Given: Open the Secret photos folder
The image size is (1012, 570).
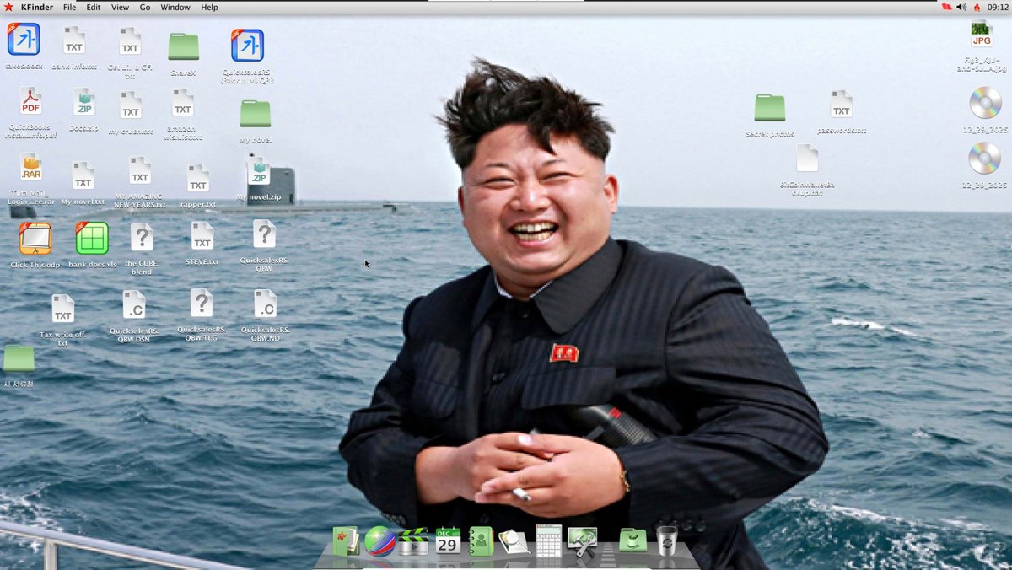Looking at the screenshot, I should pyautogui.click(x=769, y=107).
